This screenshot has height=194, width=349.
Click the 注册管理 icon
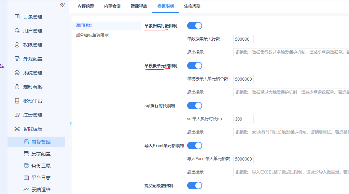[17, 115]
